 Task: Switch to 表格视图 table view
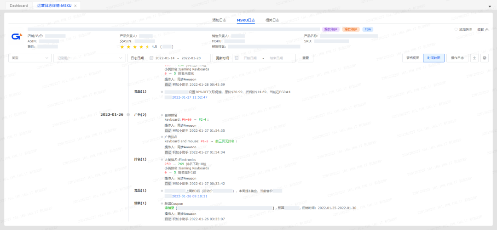pos(412,58)
